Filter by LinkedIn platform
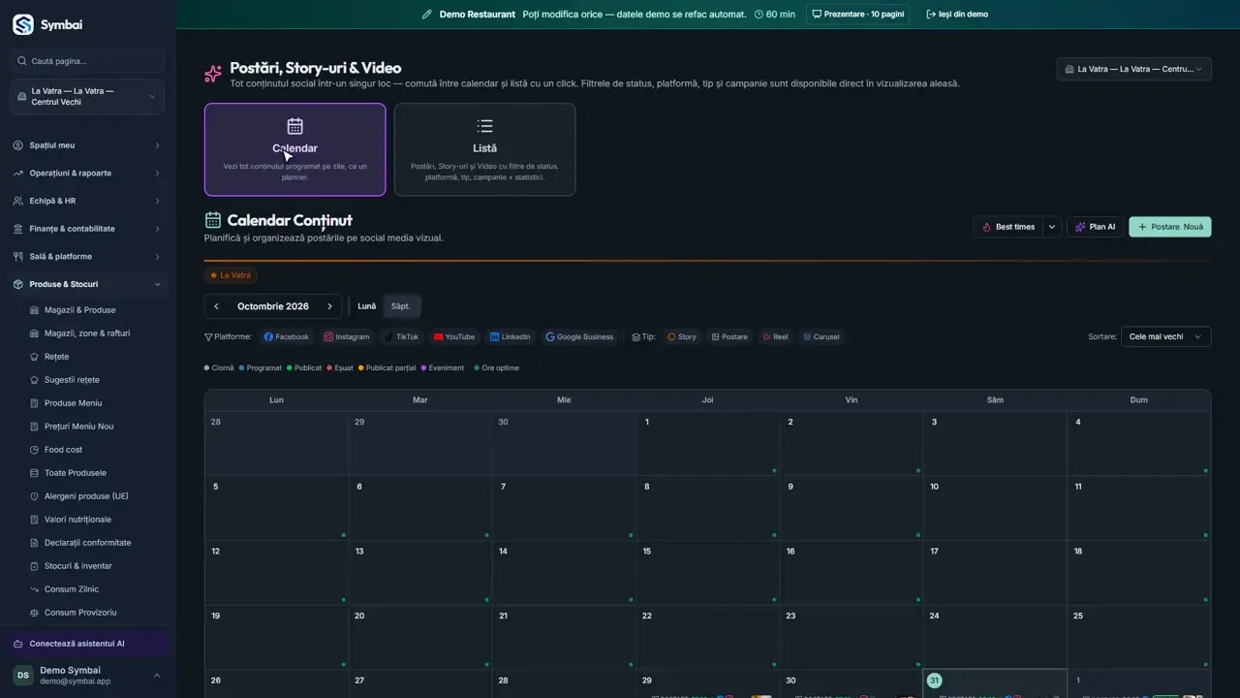This screenshot has height=698, width=1240. [511, 336]
